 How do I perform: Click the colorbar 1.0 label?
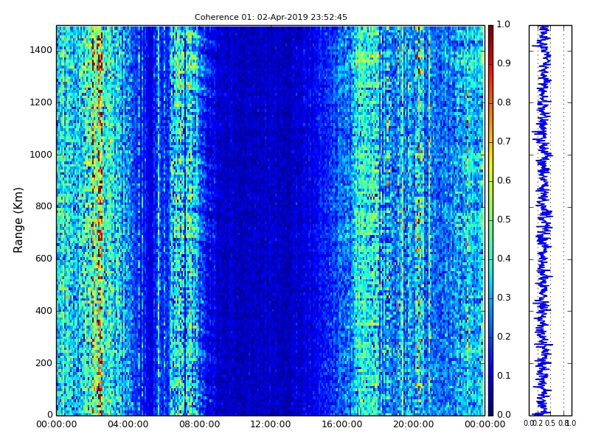coord(504,24)
